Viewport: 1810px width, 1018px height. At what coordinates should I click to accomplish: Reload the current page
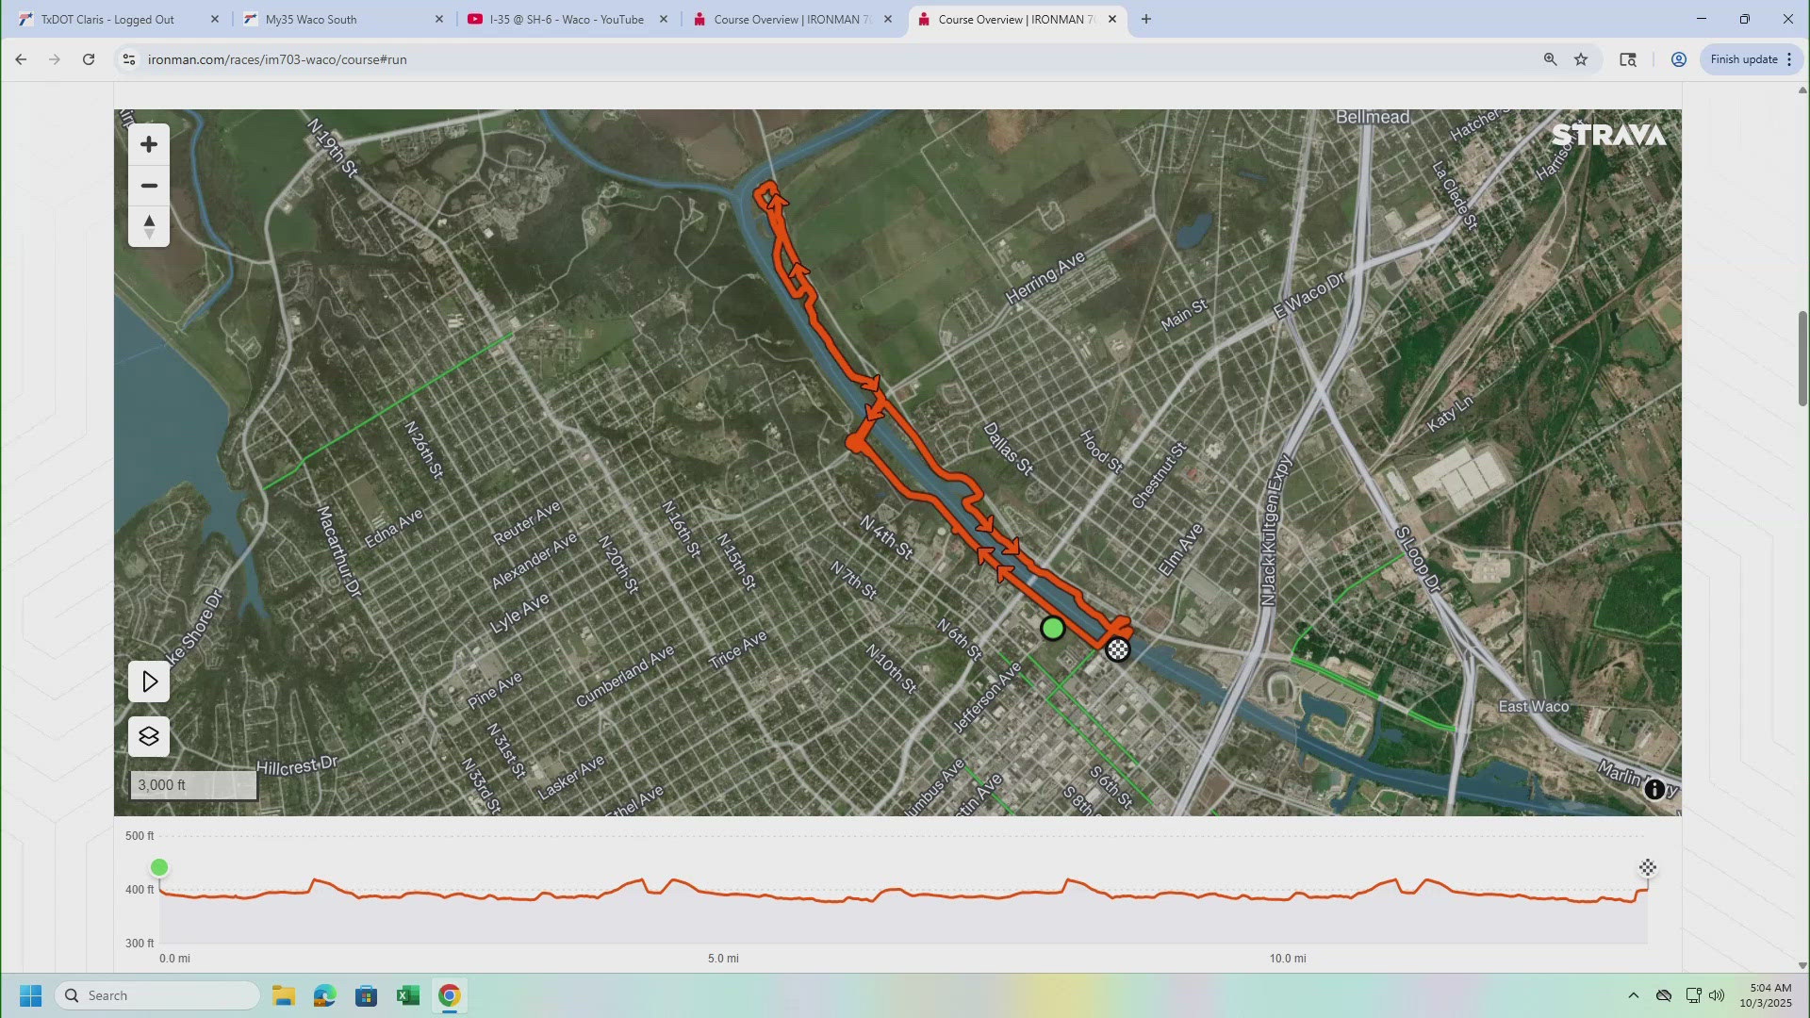click(88, 58)
